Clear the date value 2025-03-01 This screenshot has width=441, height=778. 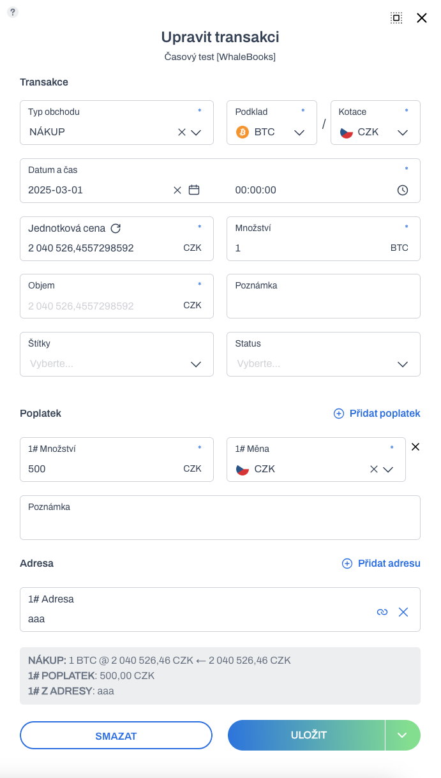(x=177, y=190)
